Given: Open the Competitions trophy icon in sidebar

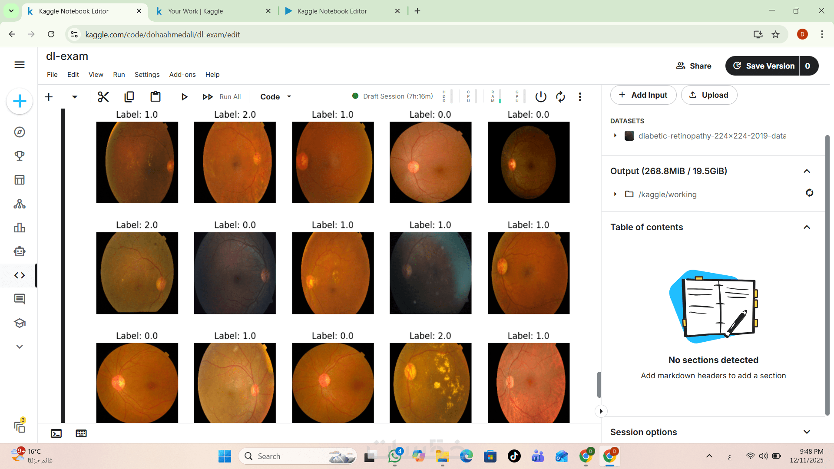Looking at the screenshot, I should (20, 155).
